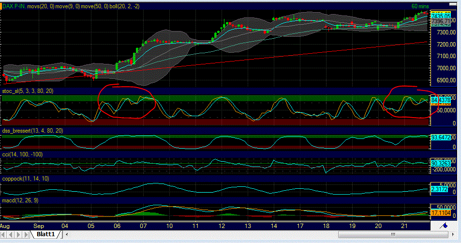This screenshot has width=461, height=243.
Task: Click the stochastic value 84,4378
Action: (x=441, y=100)
